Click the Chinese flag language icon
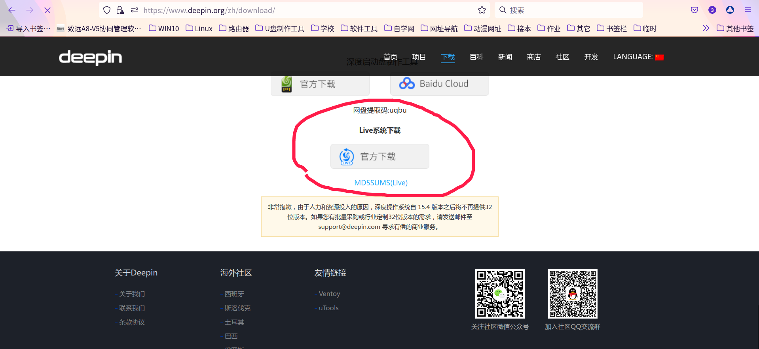The image size is (759, 349). [659, 57]
